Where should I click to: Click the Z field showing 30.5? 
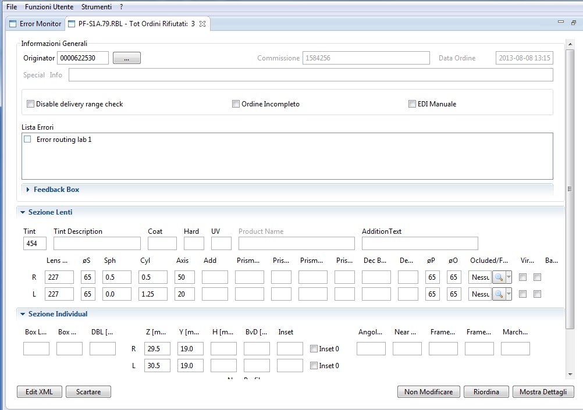[157, 365]
